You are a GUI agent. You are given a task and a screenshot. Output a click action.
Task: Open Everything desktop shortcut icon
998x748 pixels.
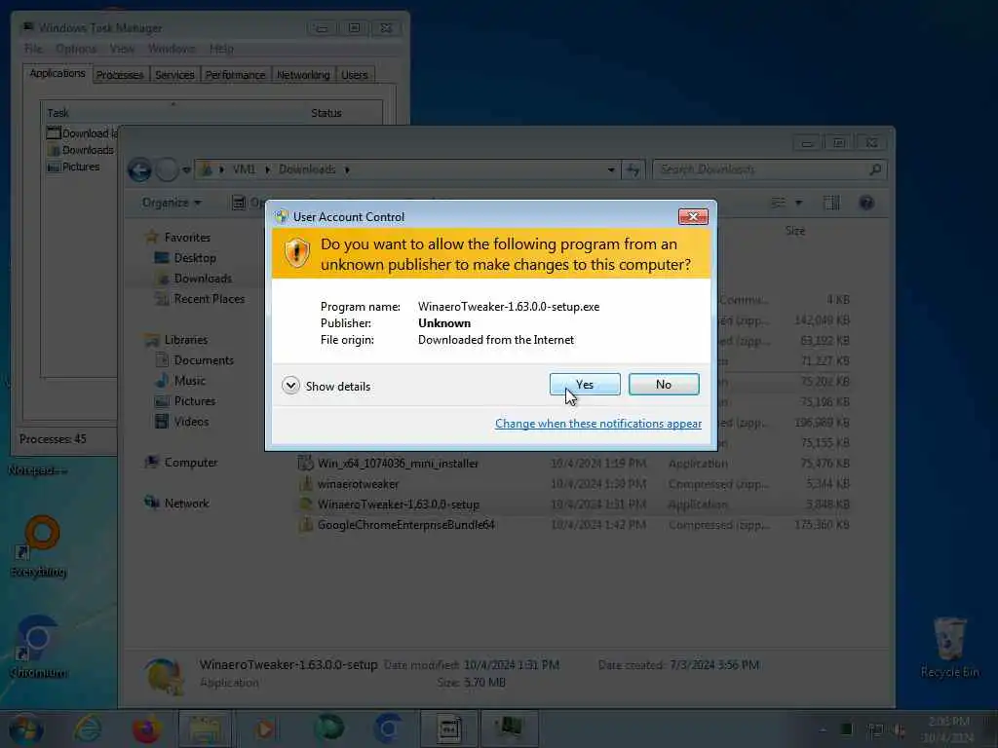39,545
